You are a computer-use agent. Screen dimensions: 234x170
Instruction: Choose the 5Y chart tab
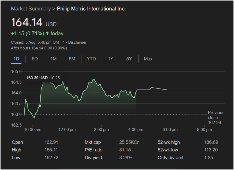click(129, 59)
